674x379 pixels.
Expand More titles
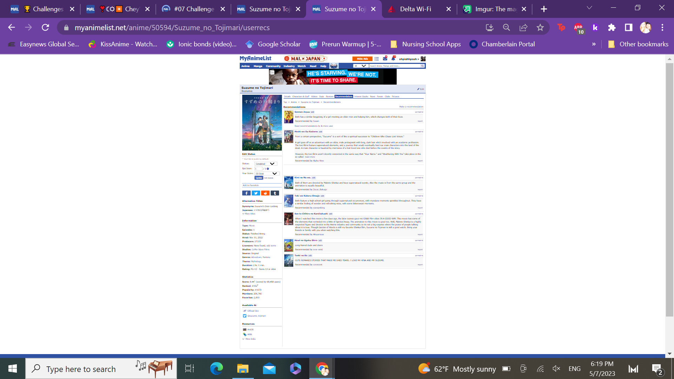[249, 214]
